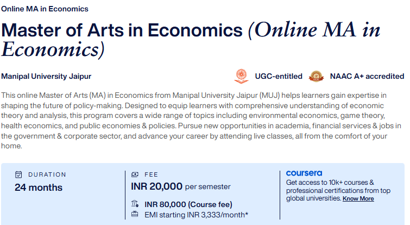Select the Master of Arts in Economics heading
Image resolution: width=410 pixels, height=225 pixels.
pos(191,40)
